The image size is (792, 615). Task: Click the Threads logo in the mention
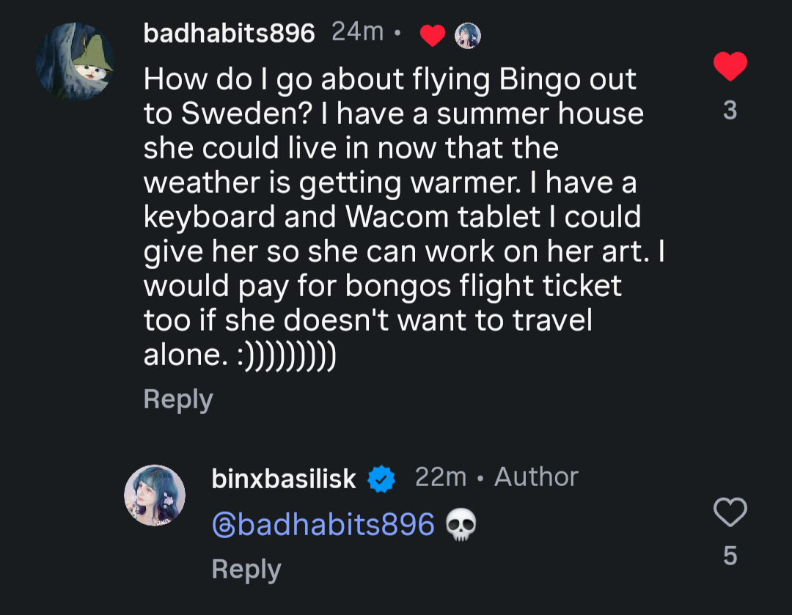point(223,525)
